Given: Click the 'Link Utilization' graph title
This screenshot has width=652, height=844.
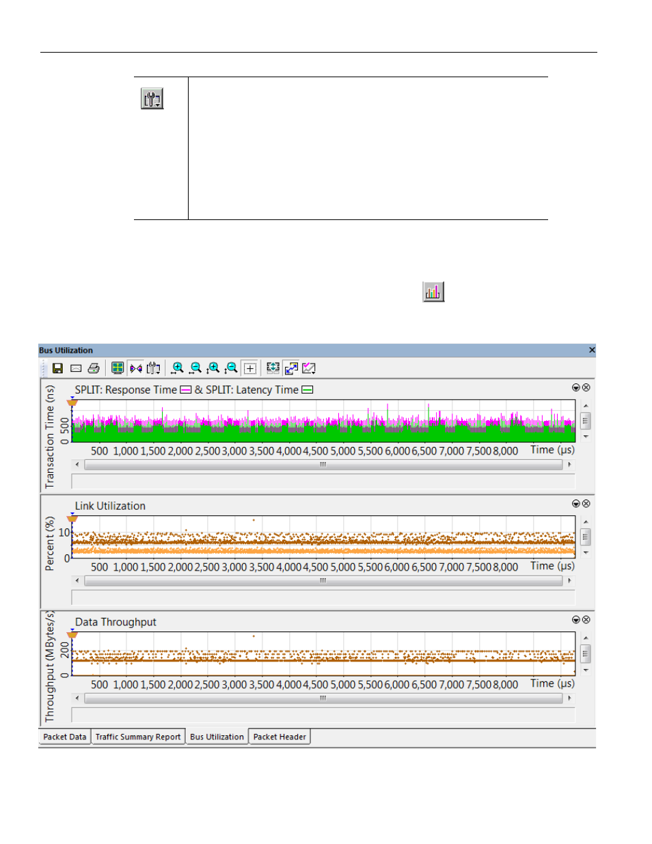Looking at the screenshot, I should point(110,506).
